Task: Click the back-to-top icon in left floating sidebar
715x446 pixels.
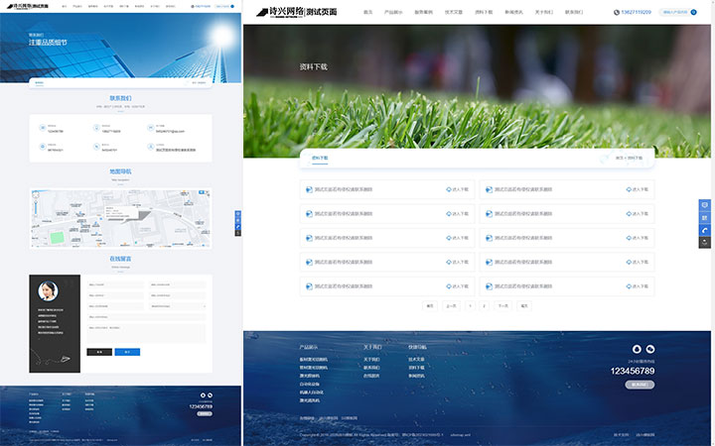Action: pyautogui.click(x=237, y=233)
